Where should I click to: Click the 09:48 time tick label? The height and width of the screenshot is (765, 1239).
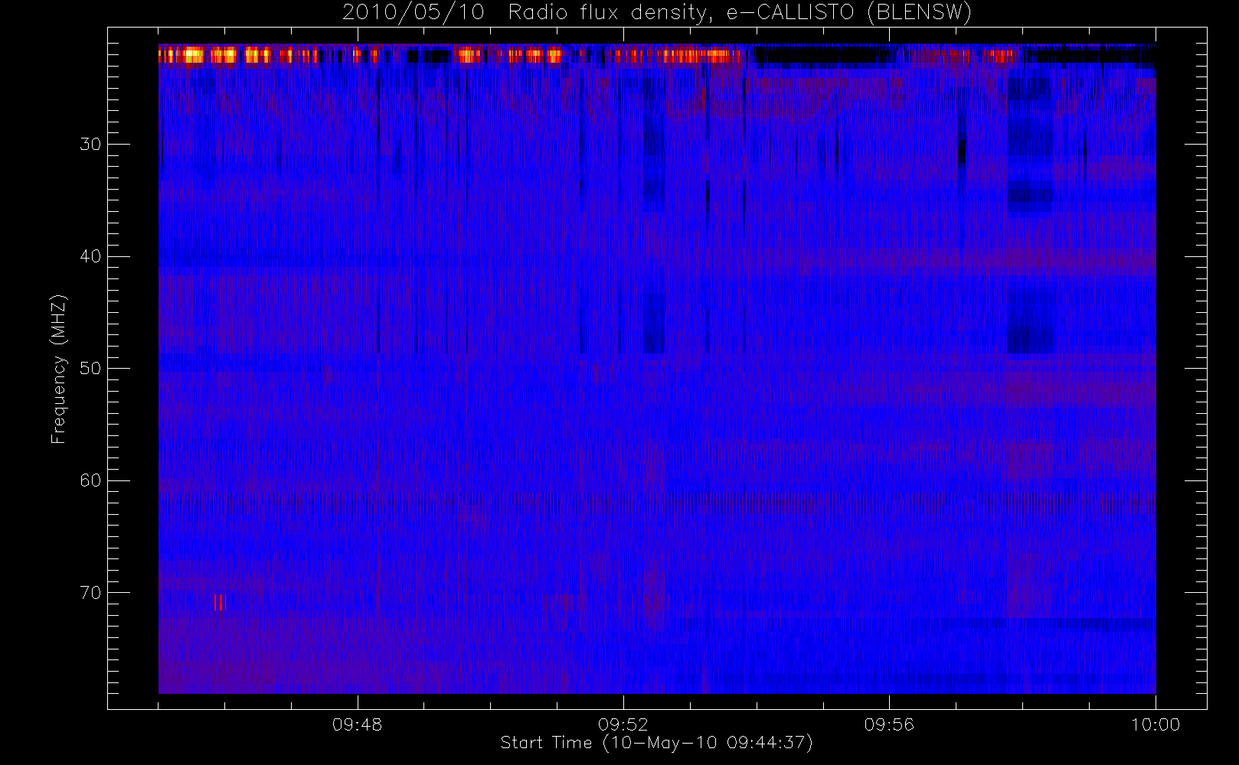(357, 724)
